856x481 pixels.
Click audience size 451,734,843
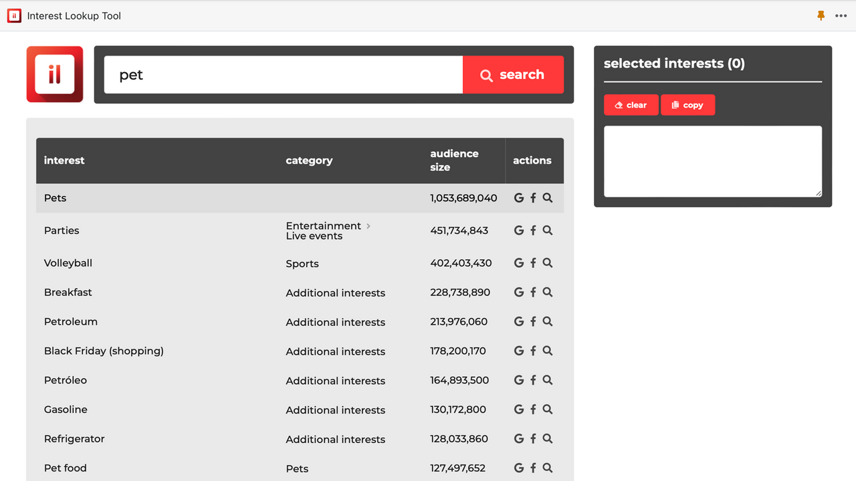459,230
